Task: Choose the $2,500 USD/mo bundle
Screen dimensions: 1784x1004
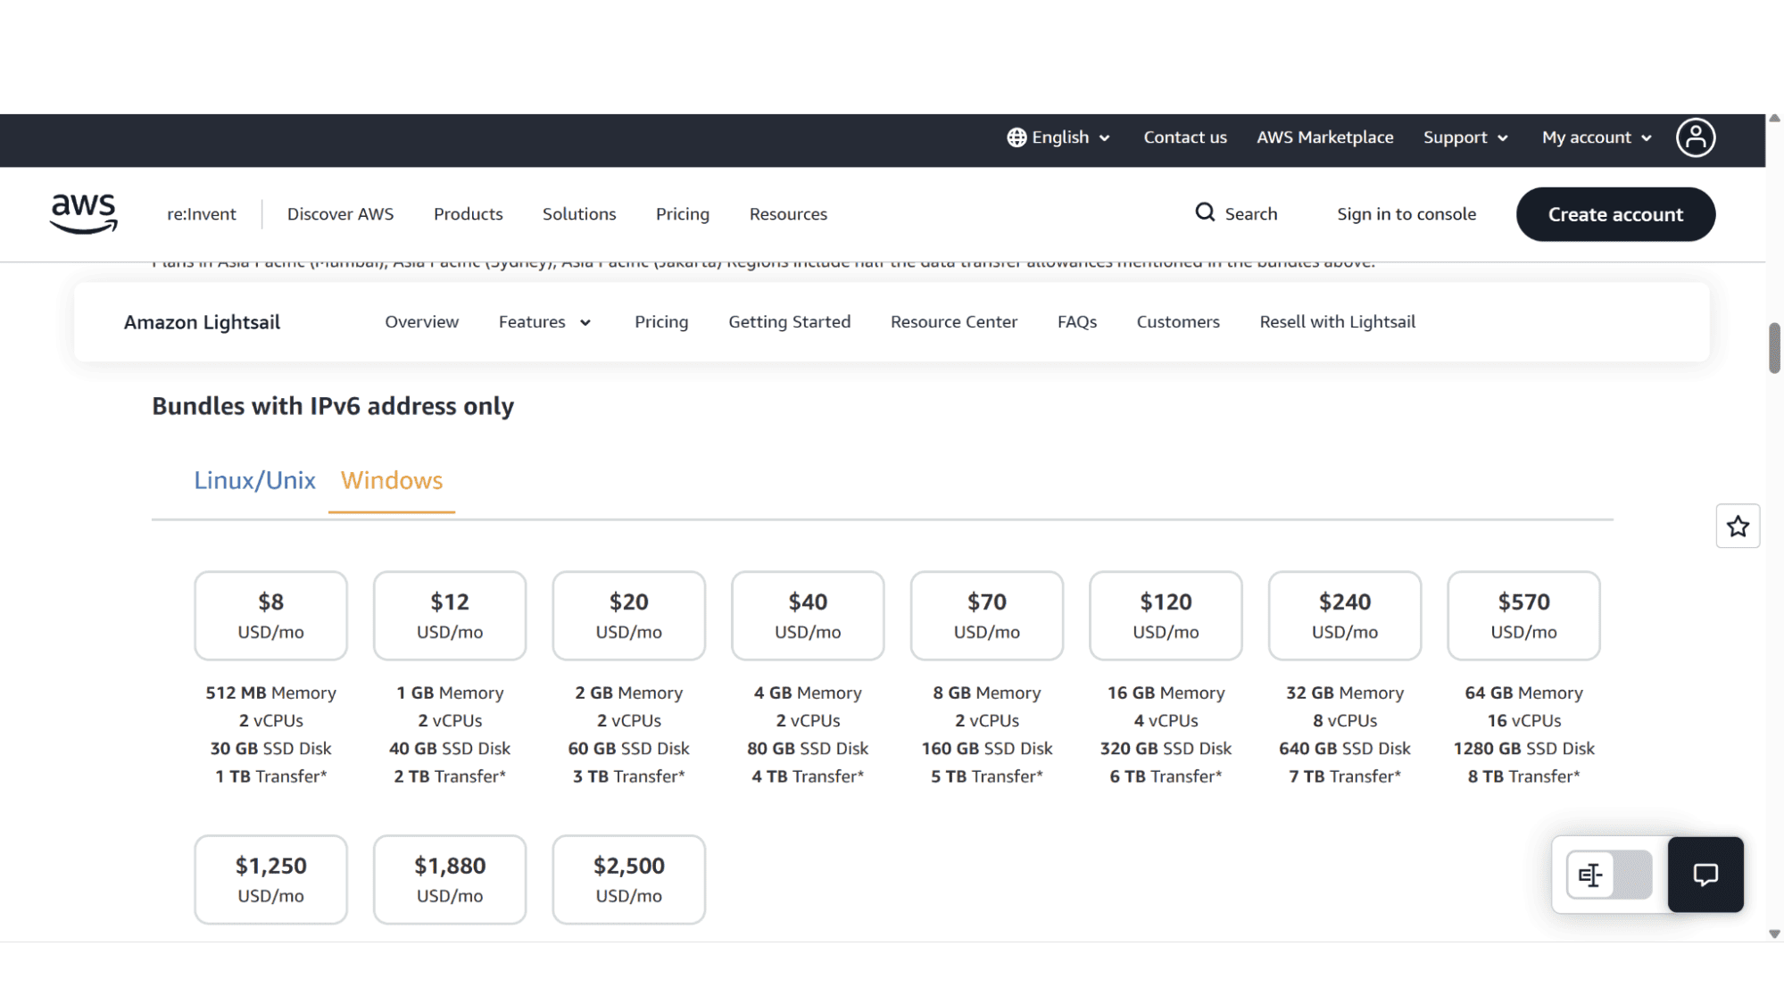Action: (x=628, y=880)
